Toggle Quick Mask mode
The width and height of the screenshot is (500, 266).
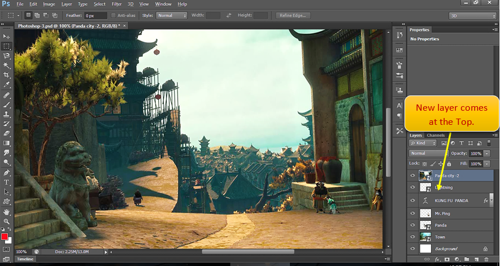[6, 250]
